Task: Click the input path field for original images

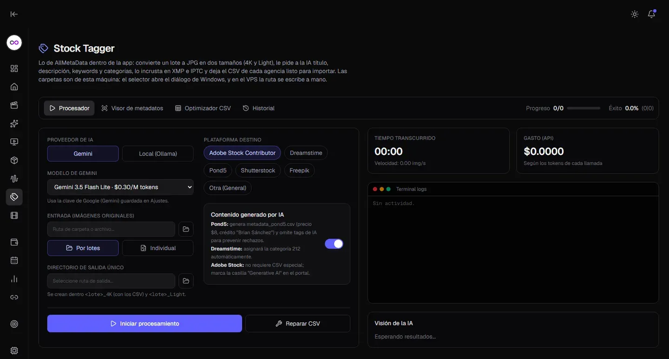Action: tap(111, 229)
